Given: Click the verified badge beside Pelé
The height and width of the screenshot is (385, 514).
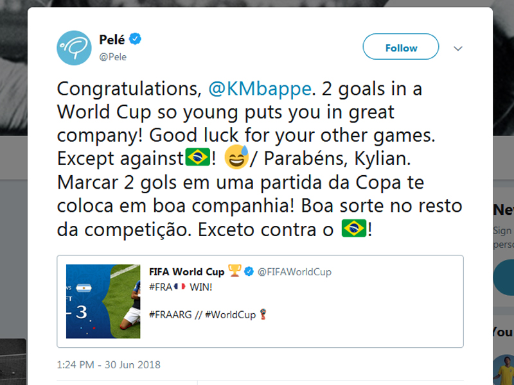Looking at the screenshot, I should 136,40.
